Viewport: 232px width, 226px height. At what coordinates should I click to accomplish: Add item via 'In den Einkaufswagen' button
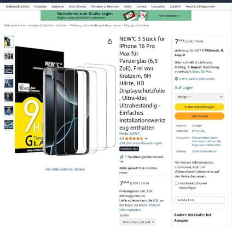tap(199, 107)
